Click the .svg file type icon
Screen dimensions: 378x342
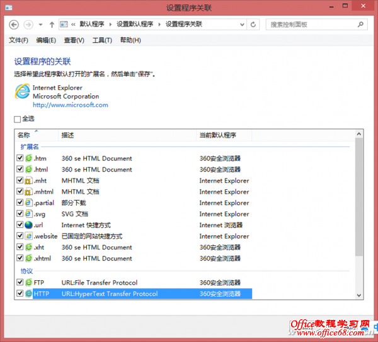coord(29,214)
